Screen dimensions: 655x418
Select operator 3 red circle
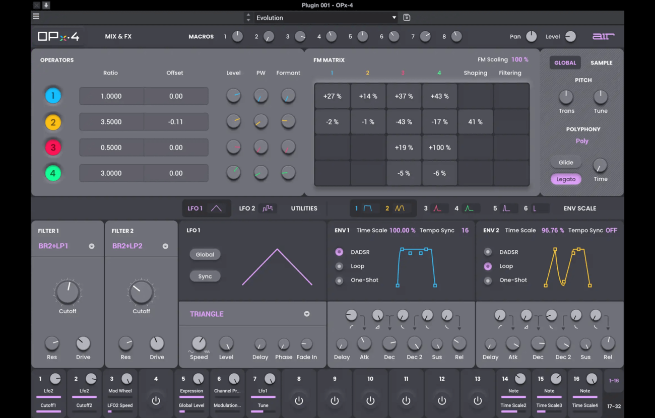[x=53, y=148]
